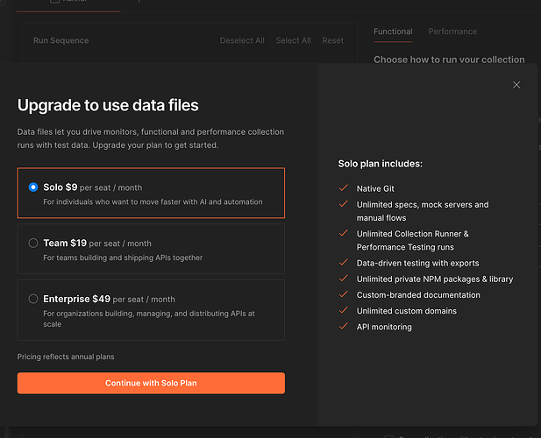Click checkmark beside API monitoring
Viewport: 541px width, 438px height.
[344, 326]
